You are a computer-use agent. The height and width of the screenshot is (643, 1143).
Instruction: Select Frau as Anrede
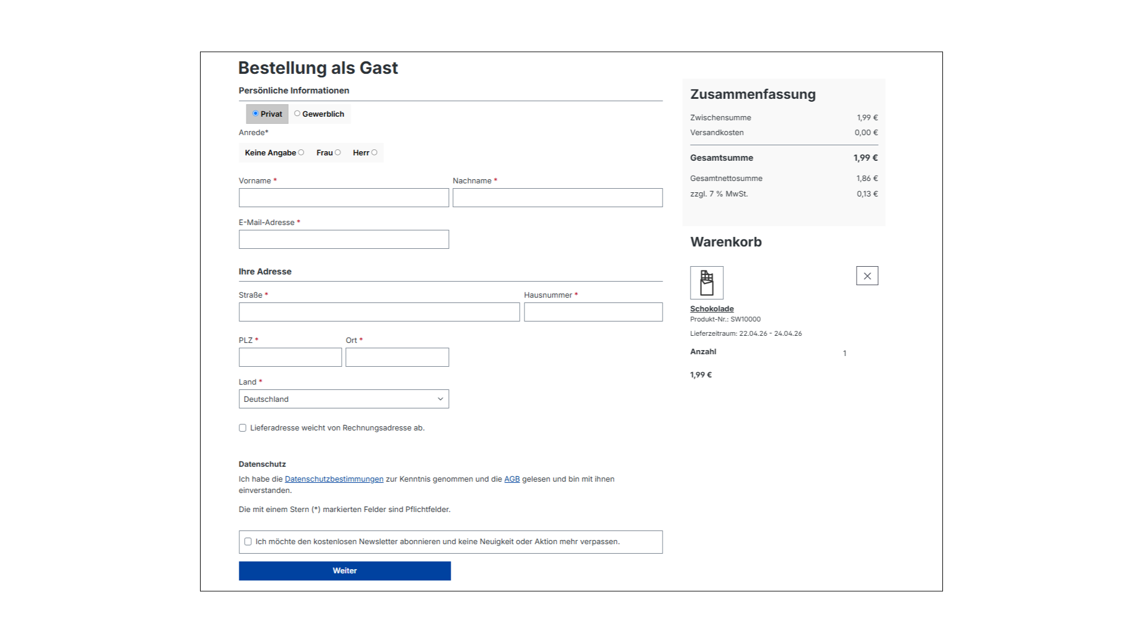pyautogui.click(x=337, y=152)
